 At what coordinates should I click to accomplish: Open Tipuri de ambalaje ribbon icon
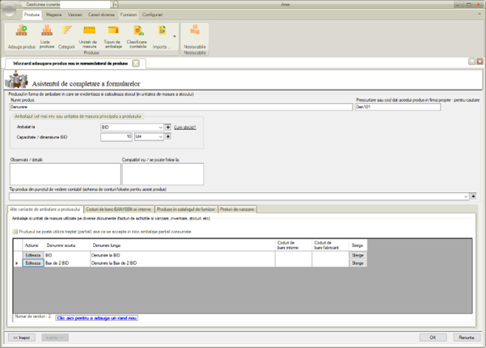click(x=113, y=36)
